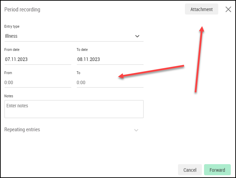Click the chevron arrow beside Illness
236x178 pixels.
[137, 36]
